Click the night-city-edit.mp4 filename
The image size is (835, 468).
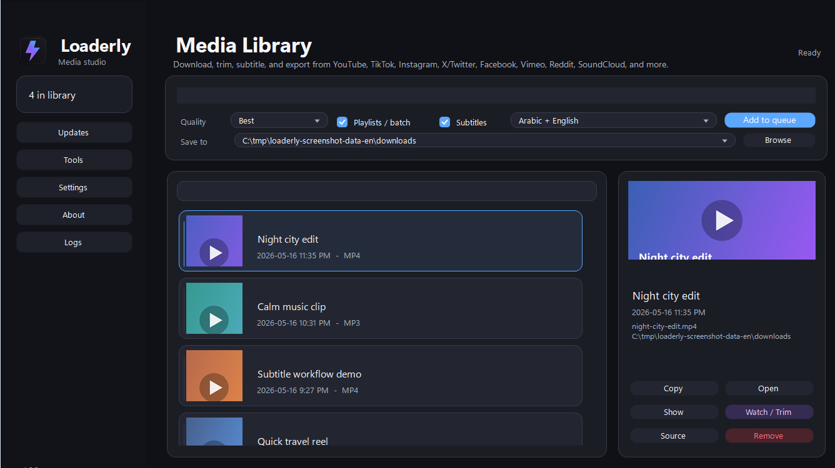[664, 326]
